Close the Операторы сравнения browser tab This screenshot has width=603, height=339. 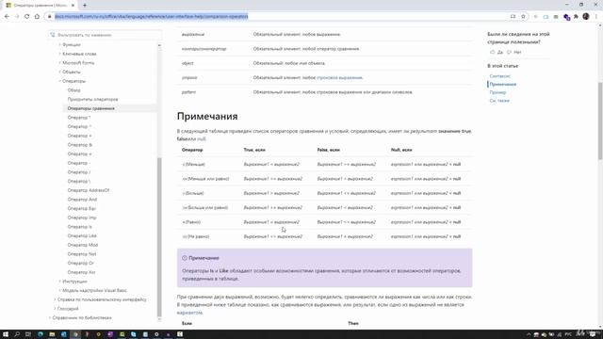pos(73,6)
